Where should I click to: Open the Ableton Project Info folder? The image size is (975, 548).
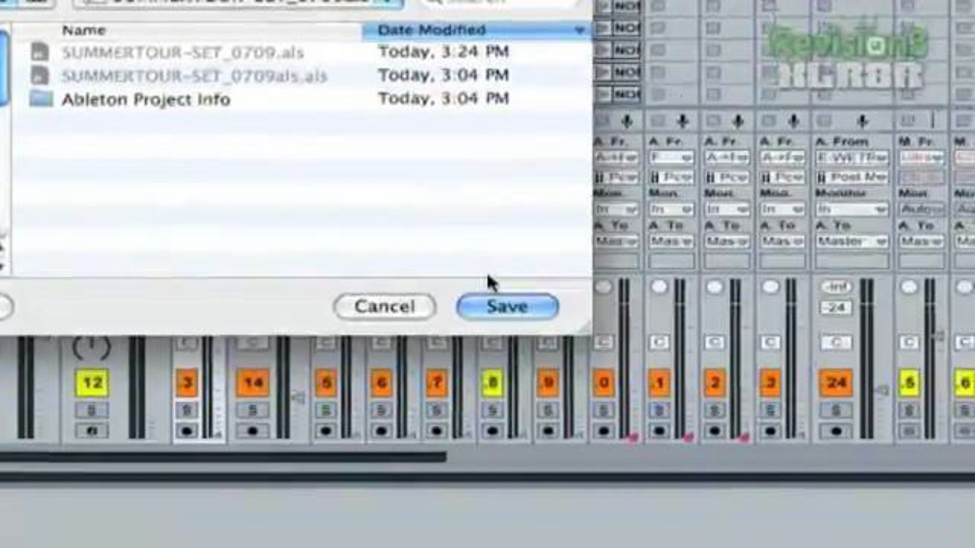[x=145, y=99]
